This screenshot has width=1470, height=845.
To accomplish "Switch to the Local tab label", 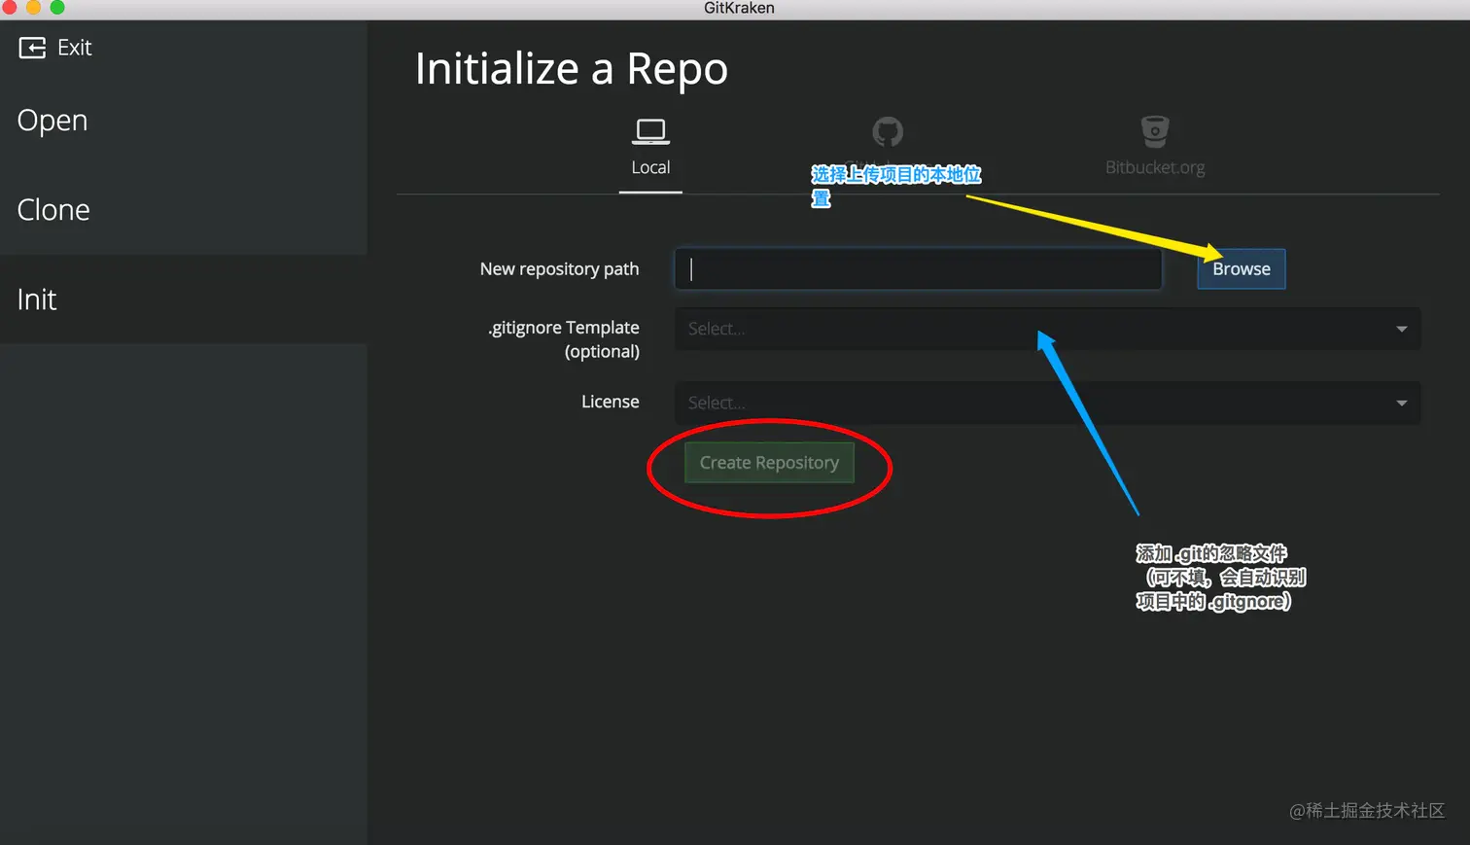I will (x=650, y=167).
